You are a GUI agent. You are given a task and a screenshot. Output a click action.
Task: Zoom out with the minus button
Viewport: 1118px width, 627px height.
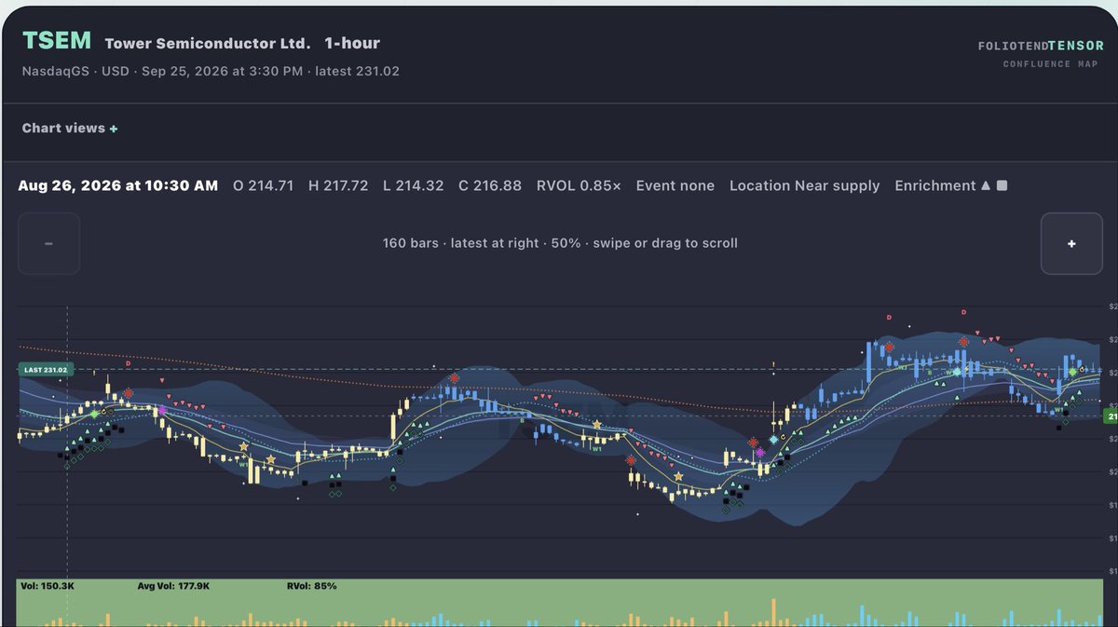pos(48,243)
